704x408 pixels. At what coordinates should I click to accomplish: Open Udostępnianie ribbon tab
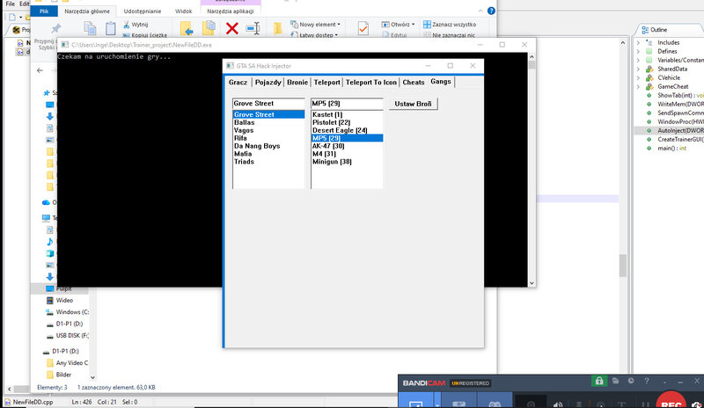pos(143,11)
